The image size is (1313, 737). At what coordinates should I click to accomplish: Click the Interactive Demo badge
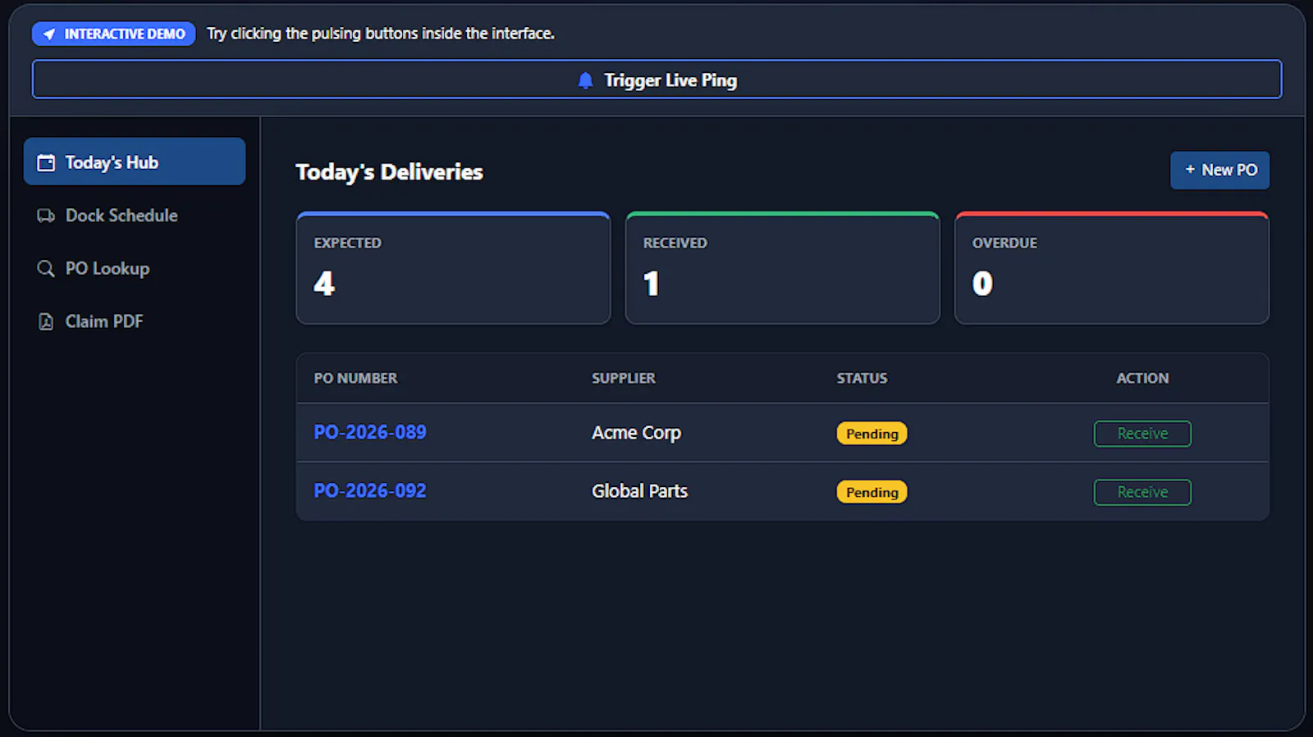click(113, 34)
